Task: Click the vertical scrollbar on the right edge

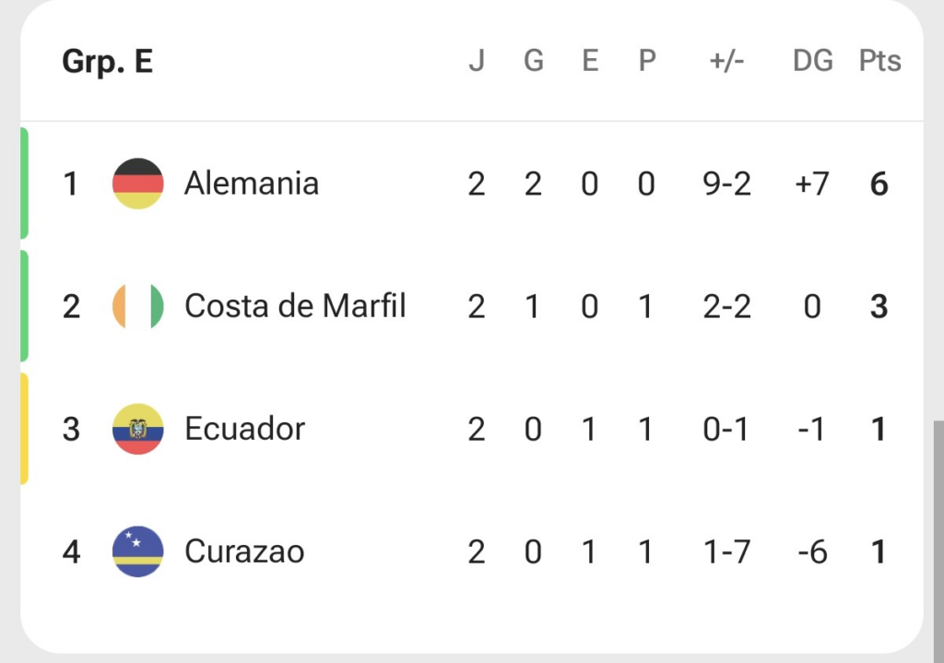Action: [938, 540]
